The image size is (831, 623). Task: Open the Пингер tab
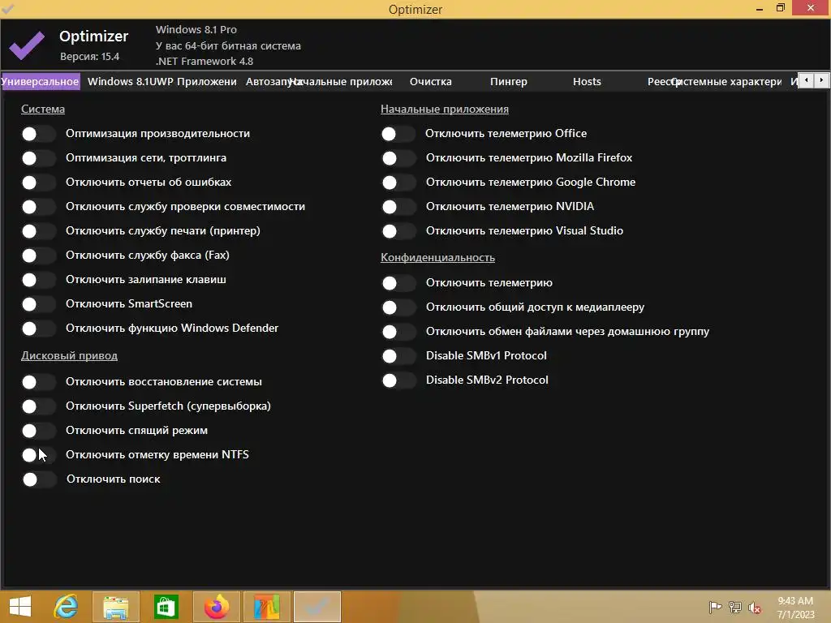point(508,82)
